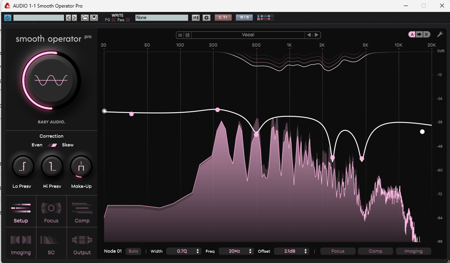Go to next host preset arrow
This screenshot has height=263, width=450.
pyautogui.click(x=74, y=18)
